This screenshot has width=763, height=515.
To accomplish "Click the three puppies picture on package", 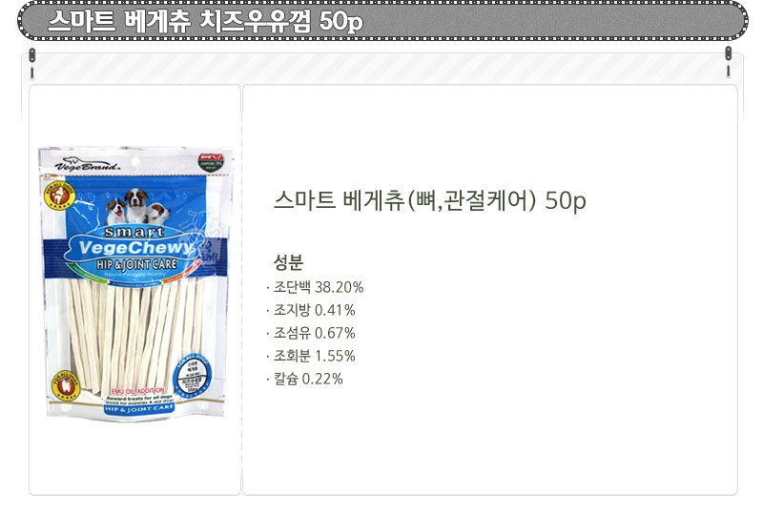I will 137,207.
